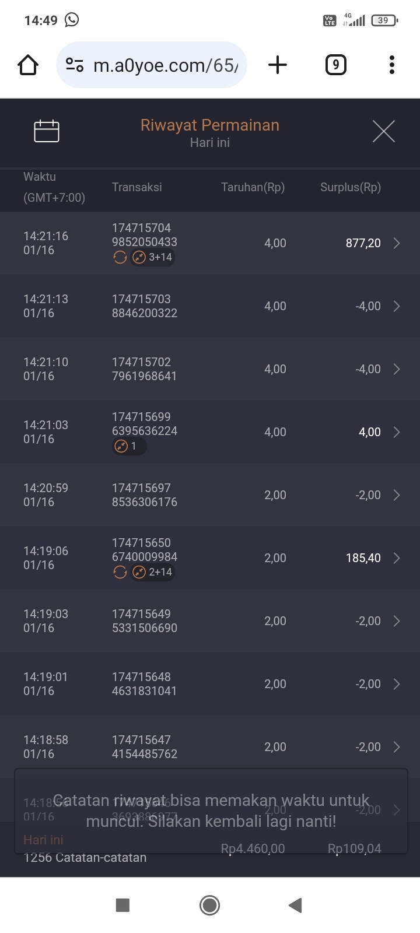Tap the Android recent apps square

pyautogui.click(x=123, y=905)
